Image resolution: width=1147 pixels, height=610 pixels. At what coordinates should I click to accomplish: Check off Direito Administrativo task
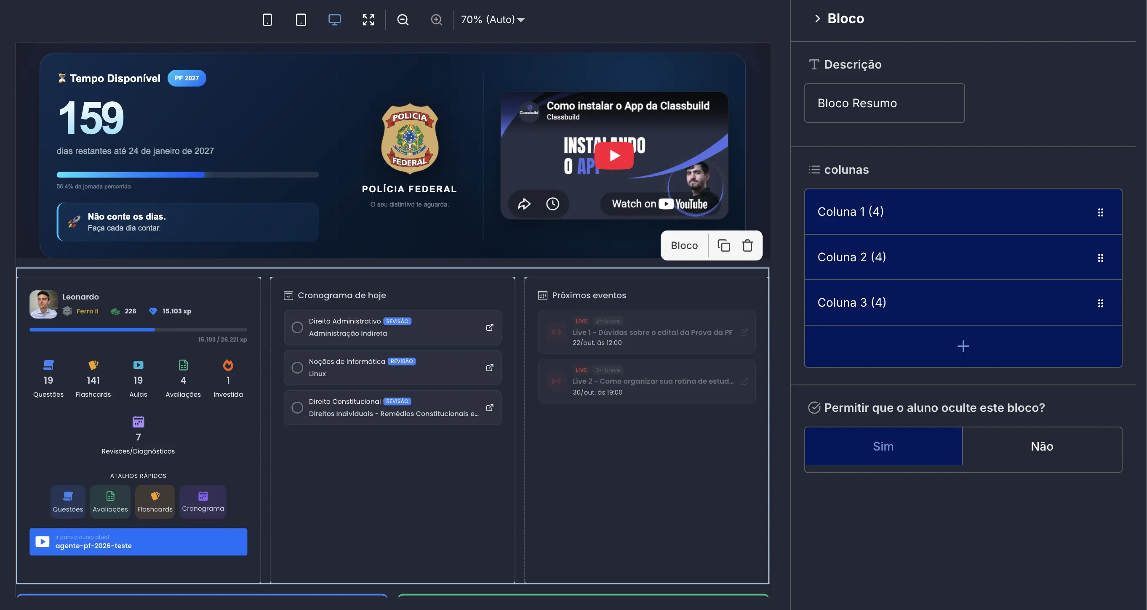(297, 327)
